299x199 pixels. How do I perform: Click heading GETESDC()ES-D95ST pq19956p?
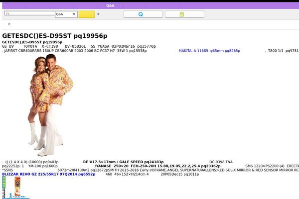click(x=55, y=36)
